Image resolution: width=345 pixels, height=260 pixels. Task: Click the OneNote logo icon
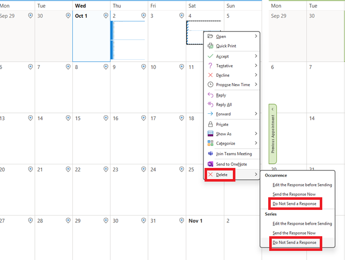coord(210,164)
